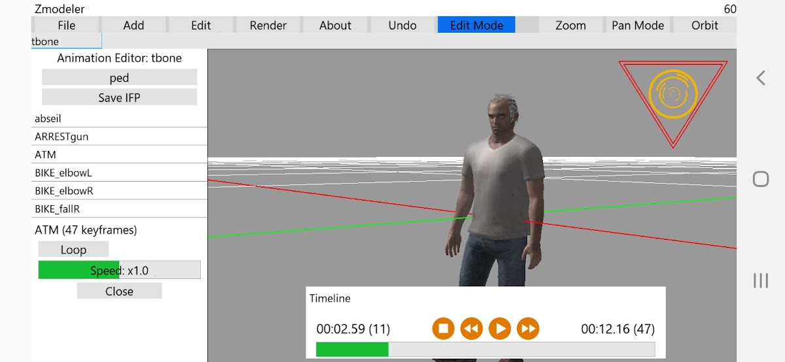Click the rewind button in the Timeline
The height and width of the screenshot is (362, 785).
click(471, 328)
